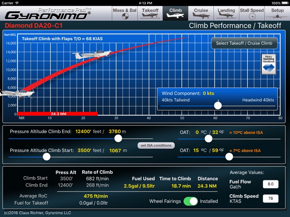Click the Diamond DA20-C1 aircraft title

[34, 25]
